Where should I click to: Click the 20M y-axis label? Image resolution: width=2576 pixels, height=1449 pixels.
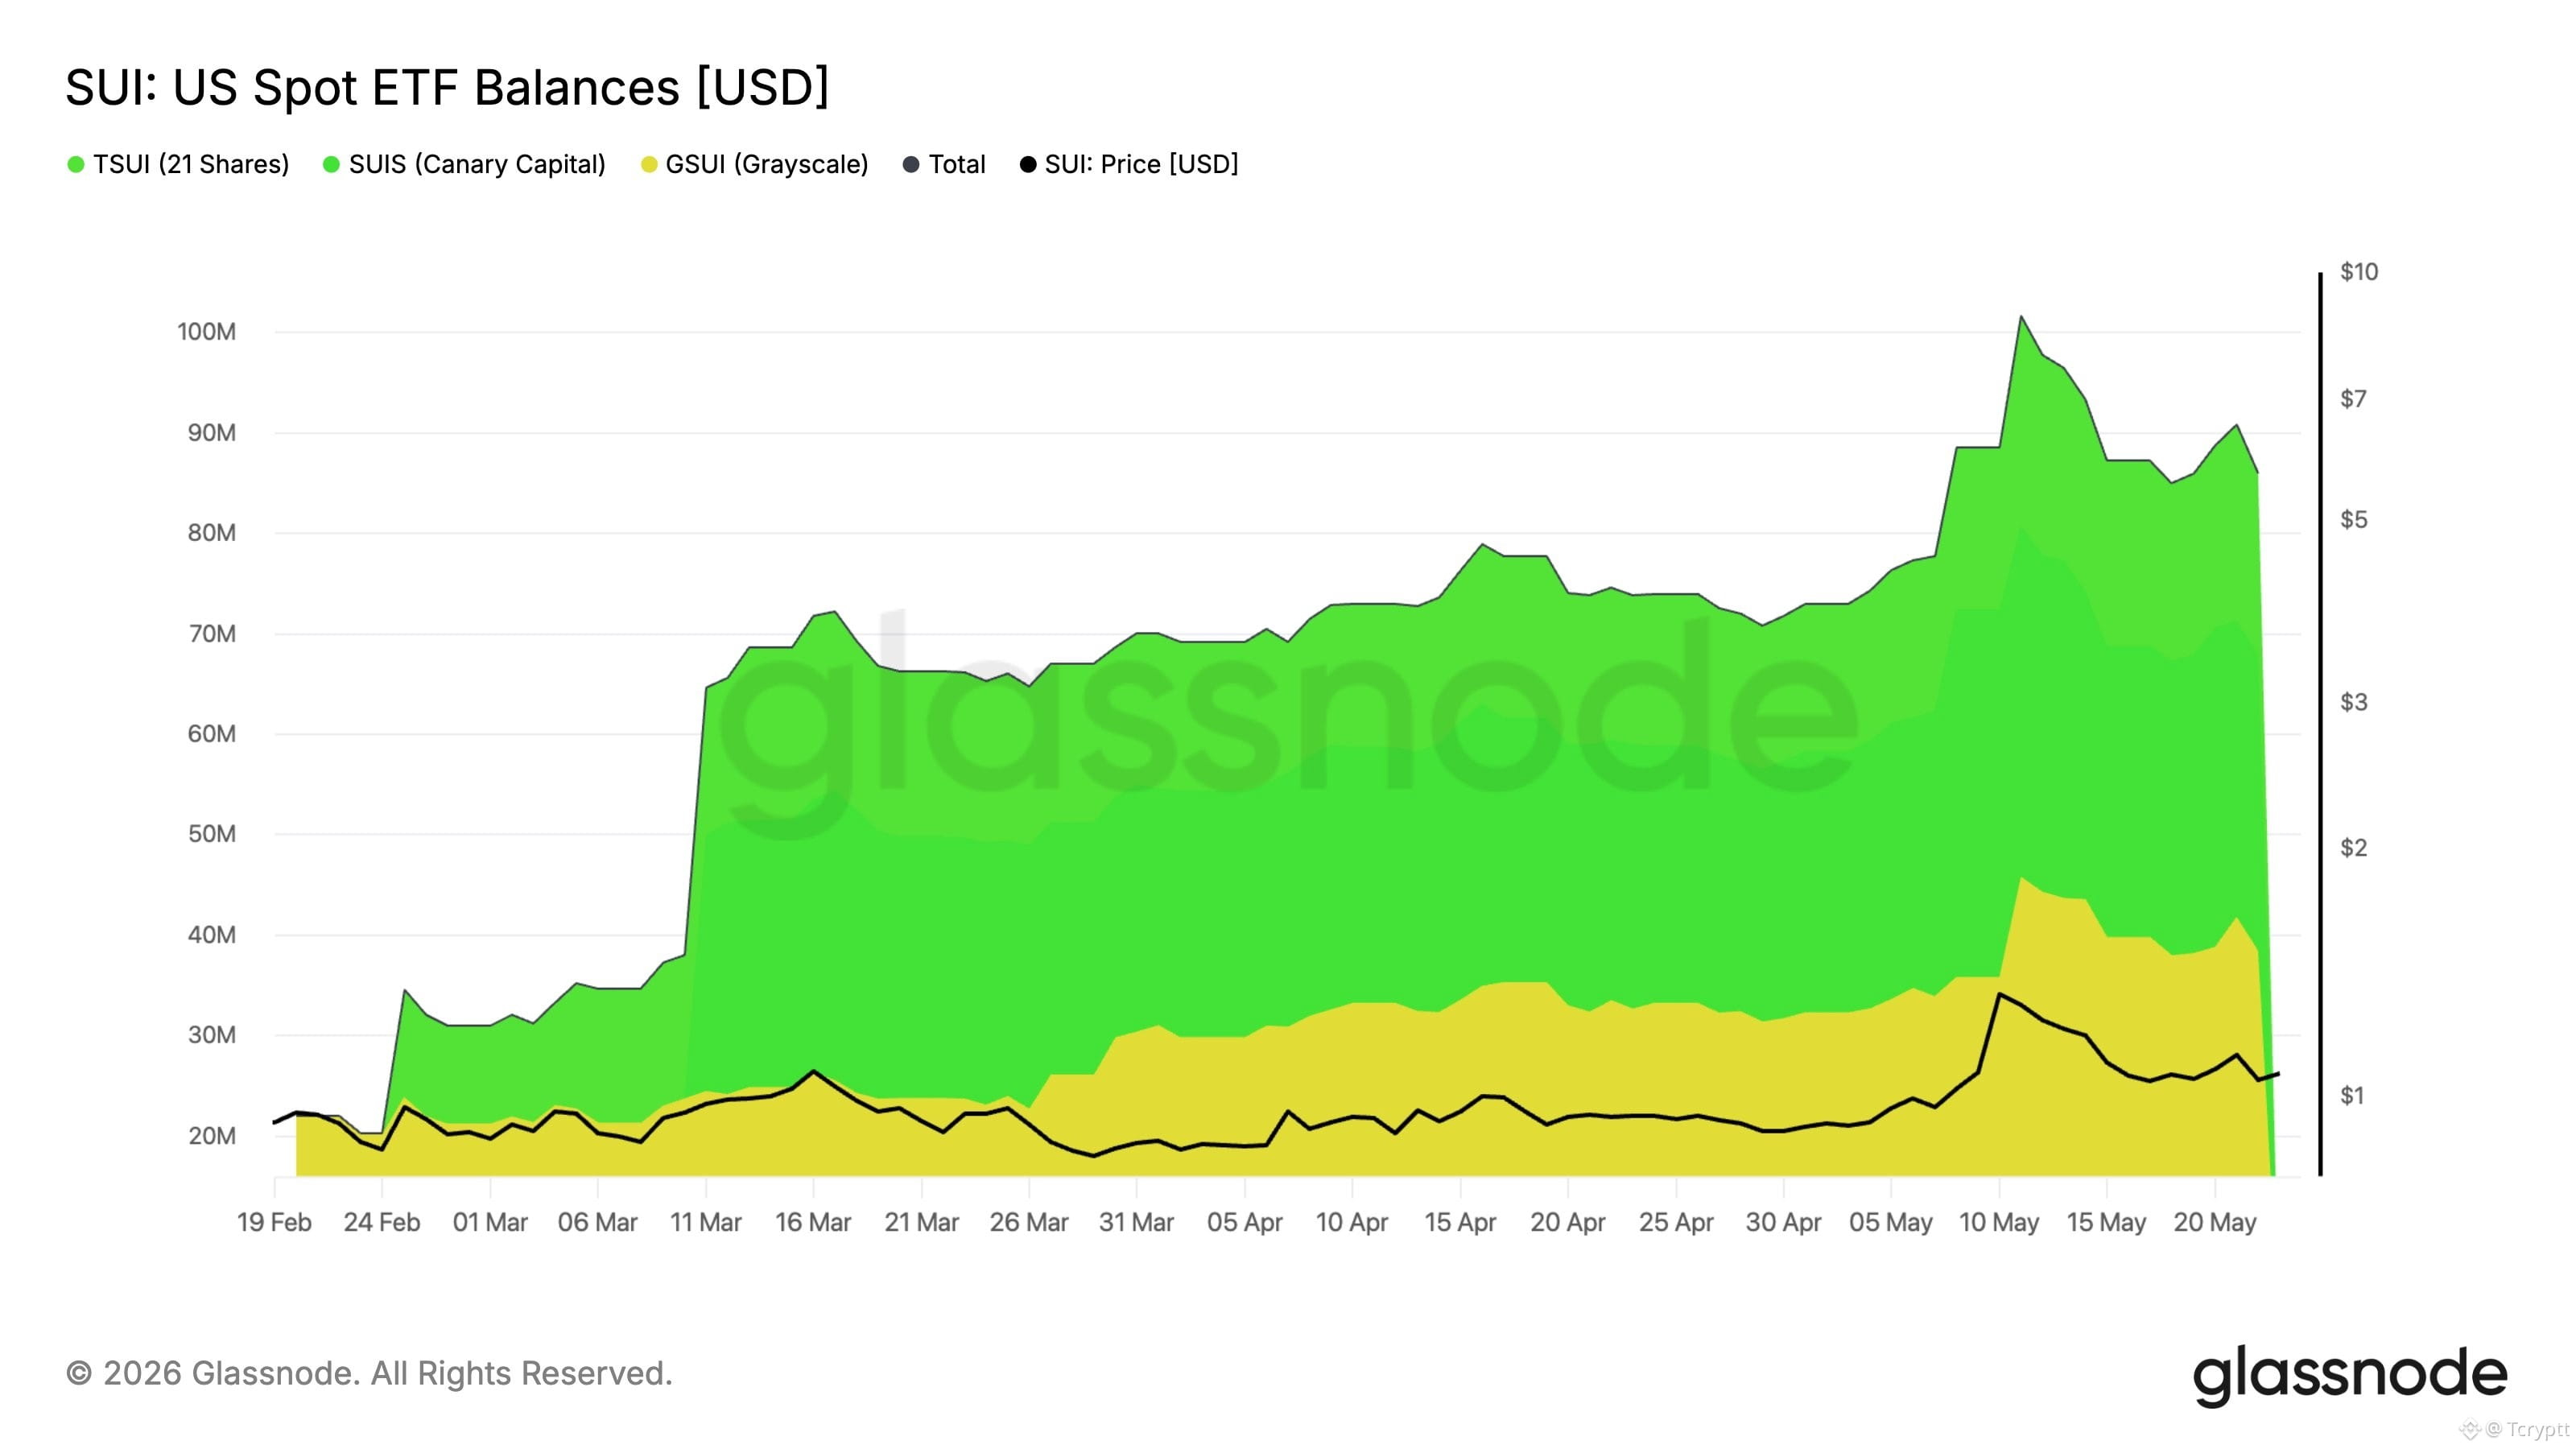tap(212, 1136)
